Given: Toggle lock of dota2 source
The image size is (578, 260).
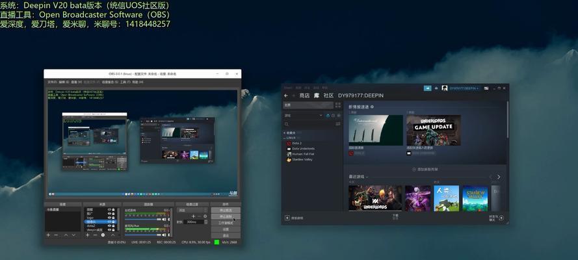Looking at the screenshot, I should tap(113, 226).
